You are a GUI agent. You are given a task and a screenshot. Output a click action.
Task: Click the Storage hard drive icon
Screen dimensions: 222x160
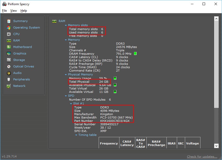[x=9, y=60]
